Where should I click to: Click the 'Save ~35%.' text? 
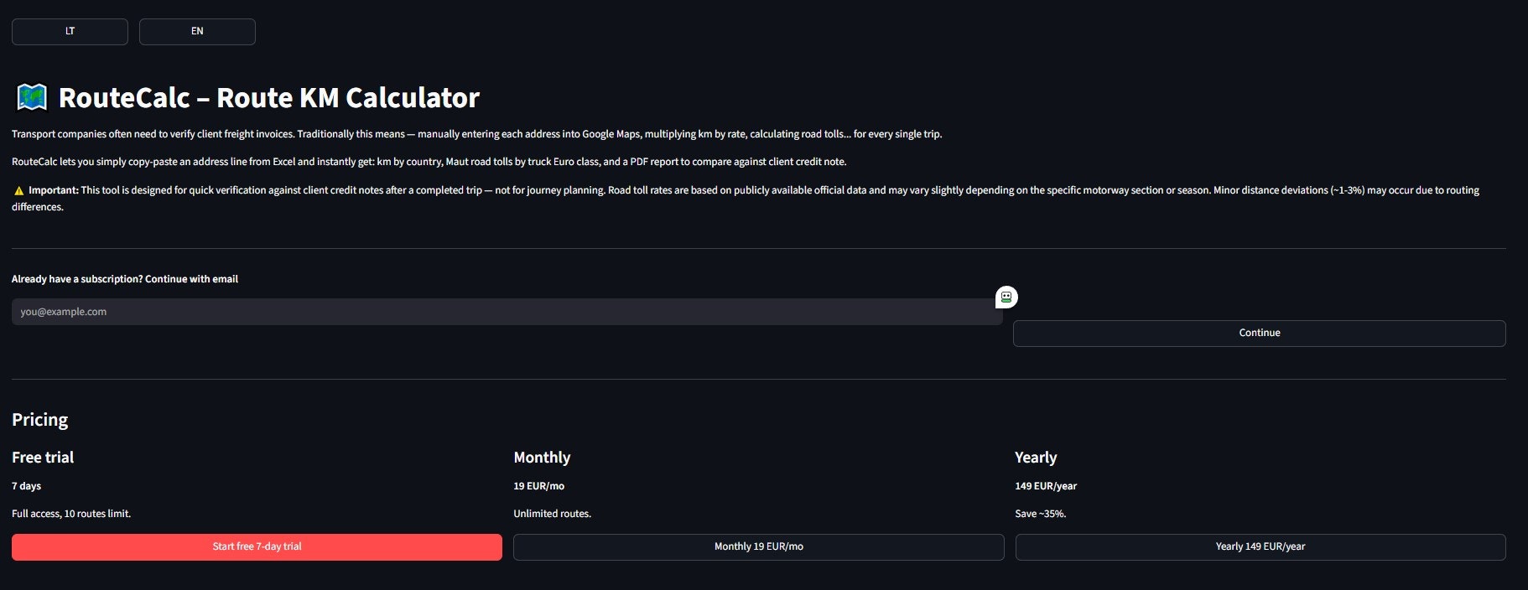[1040, 514]
